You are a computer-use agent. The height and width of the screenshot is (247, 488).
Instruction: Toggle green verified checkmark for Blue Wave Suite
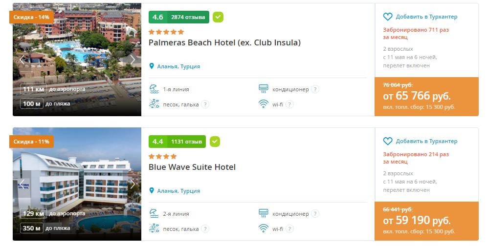click(x=215, y=142)
